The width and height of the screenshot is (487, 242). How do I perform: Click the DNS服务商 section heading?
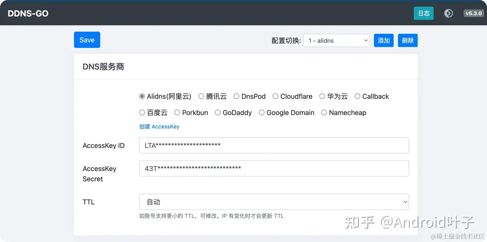tap(103, 67)
